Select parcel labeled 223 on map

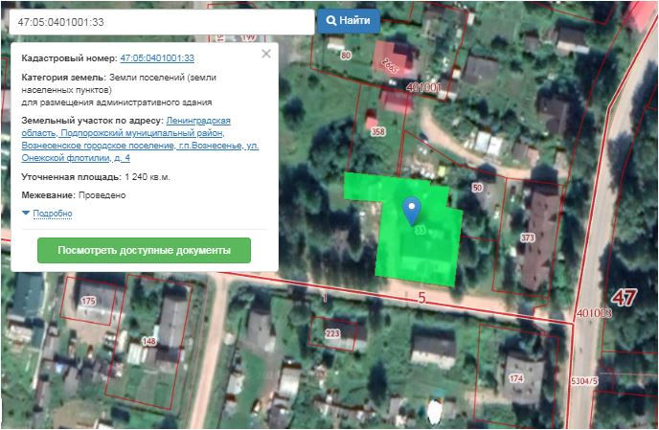pos(332,333)
